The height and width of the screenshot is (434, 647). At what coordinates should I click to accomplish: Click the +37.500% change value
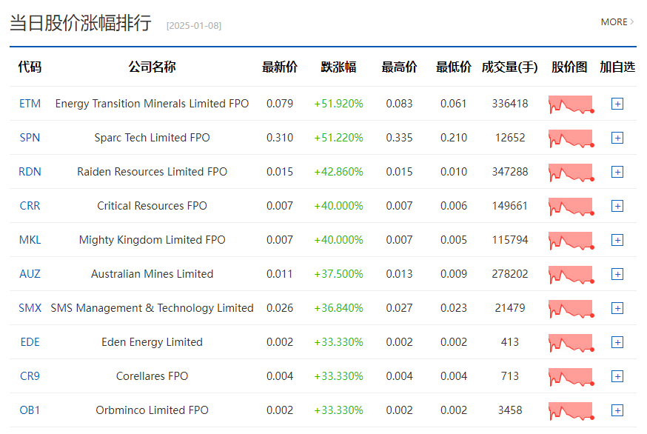[338, 274]
